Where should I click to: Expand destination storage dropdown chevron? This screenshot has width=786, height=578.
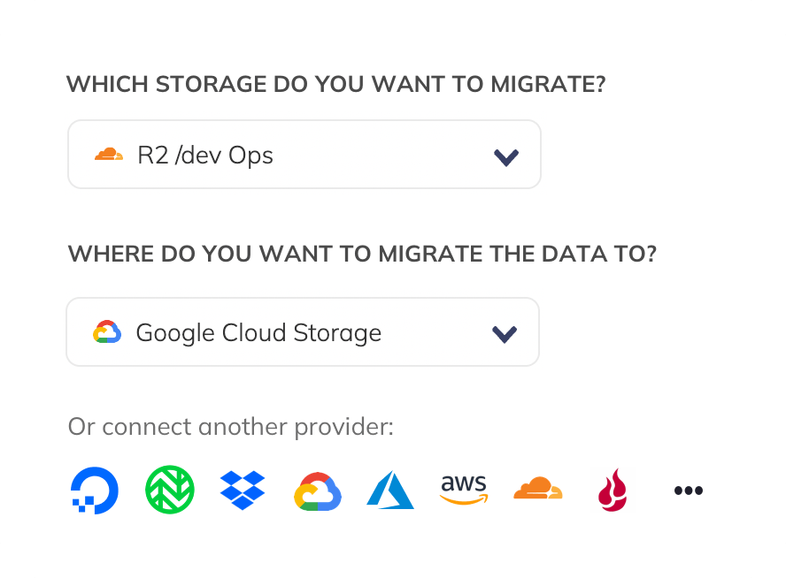504,334
